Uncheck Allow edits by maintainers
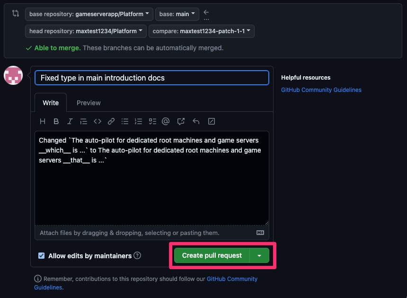407x298 pixels. (x=42, y=256)
